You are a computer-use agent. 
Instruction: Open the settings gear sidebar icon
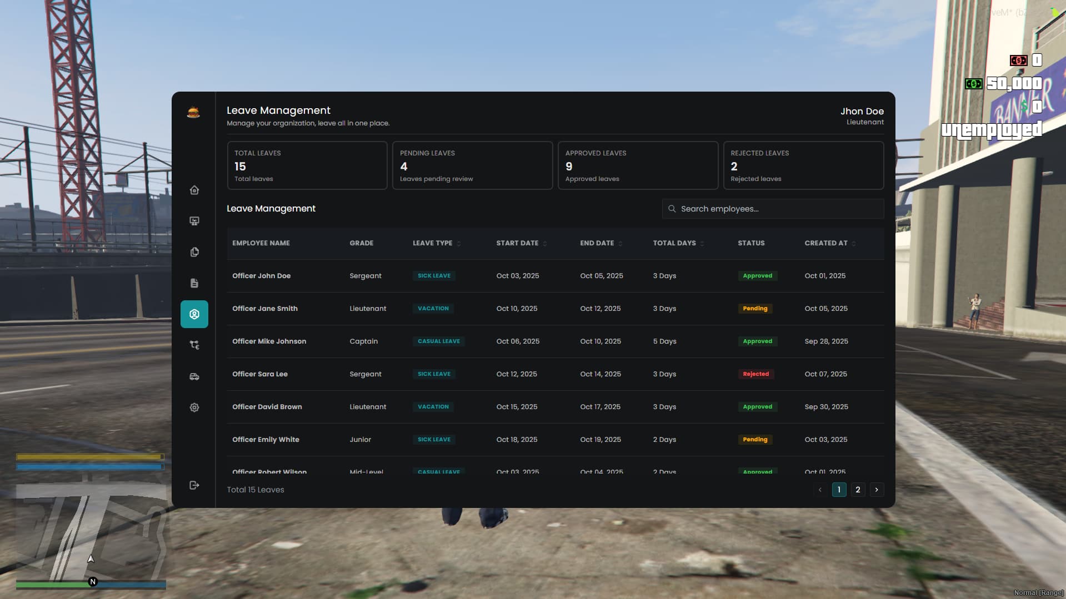(194, 407)
